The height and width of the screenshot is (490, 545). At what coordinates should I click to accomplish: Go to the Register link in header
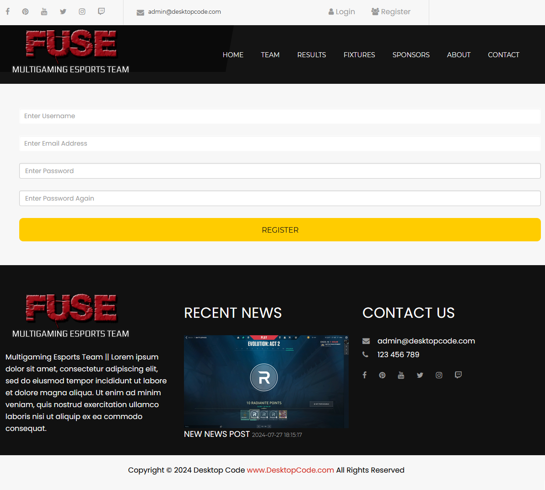click(391, 11)
